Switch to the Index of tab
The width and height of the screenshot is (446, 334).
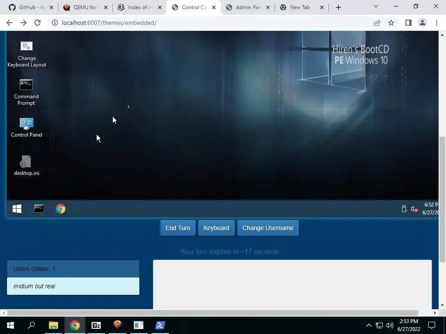point(139,7)
